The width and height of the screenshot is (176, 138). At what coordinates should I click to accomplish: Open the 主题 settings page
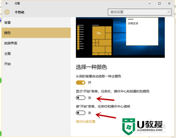pyautogui.click(x=36, y=54)
